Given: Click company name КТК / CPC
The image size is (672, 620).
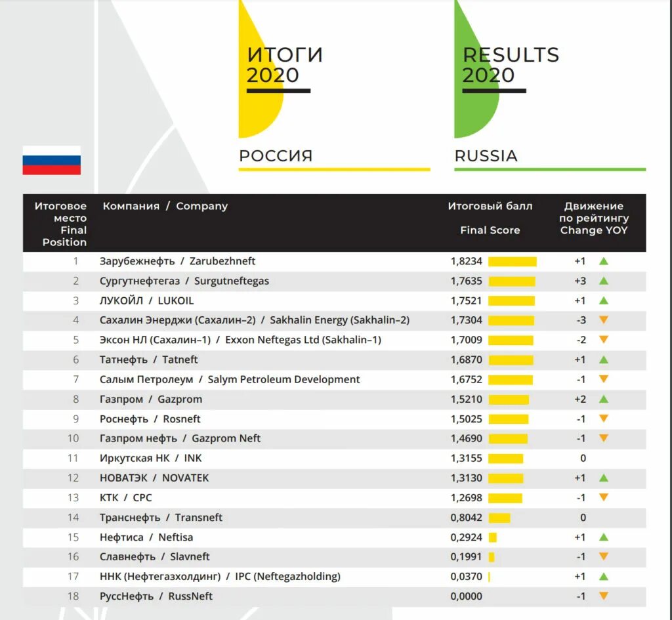Looking at the screenshot, I should (125, 497).
